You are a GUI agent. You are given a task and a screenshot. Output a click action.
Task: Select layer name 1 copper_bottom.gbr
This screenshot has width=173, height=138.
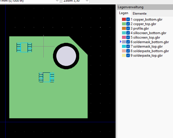click(x=146, y=20)
